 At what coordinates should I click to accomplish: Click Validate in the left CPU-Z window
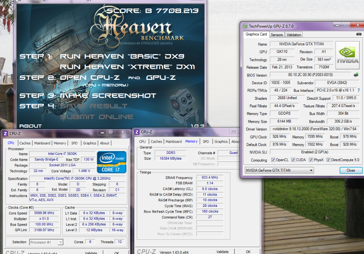[91, 253]
